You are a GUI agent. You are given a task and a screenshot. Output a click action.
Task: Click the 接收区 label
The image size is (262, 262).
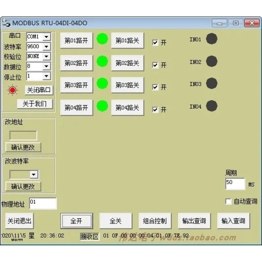[90, 236]
